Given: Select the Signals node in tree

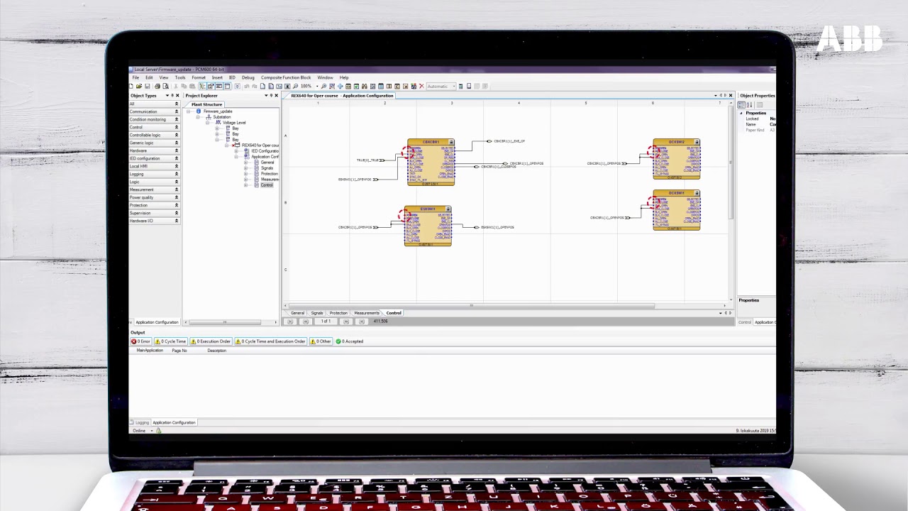Looking at the screenshot, I should tap(267, 168).
